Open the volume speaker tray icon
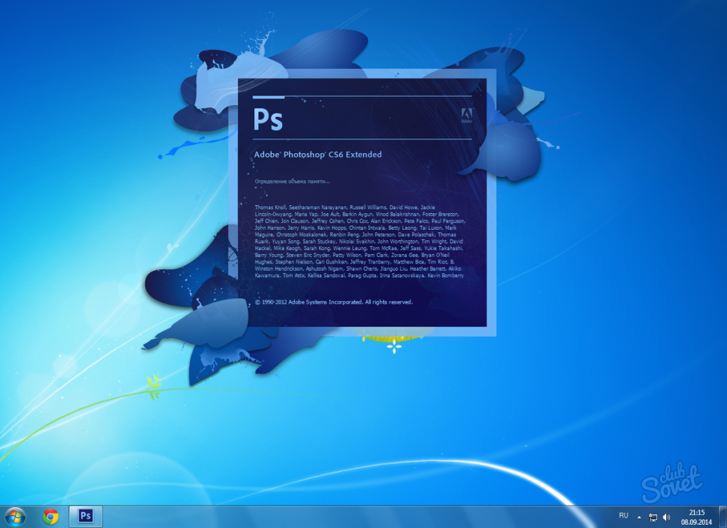727x528 pixels. 666,517
